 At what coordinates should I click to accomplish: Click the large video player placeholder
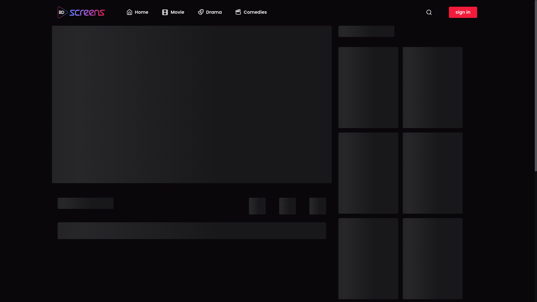192,104
